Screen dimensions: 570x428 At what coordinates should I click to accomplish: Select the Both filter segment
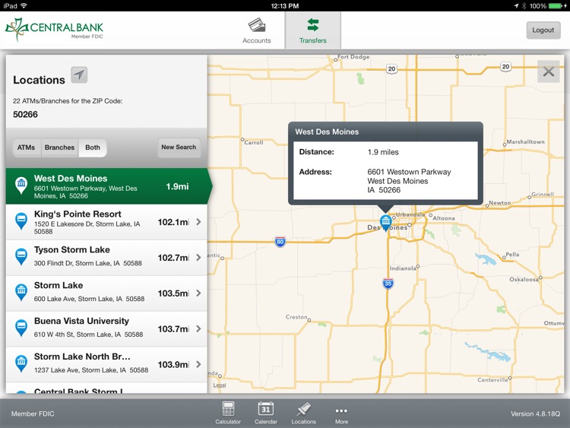point(93,147)
